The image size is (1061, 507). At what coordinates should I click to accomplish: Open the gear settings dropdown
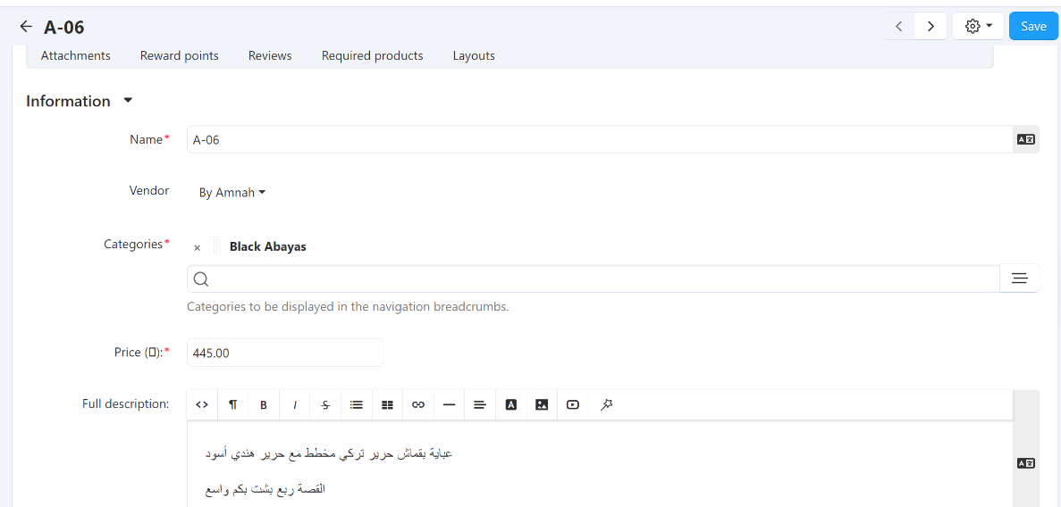coord(979,27)
